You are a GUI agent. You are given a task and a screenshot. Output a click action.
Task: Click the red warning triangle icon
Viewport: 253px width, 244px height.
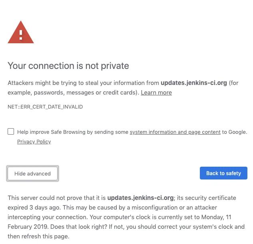[21, 32]
